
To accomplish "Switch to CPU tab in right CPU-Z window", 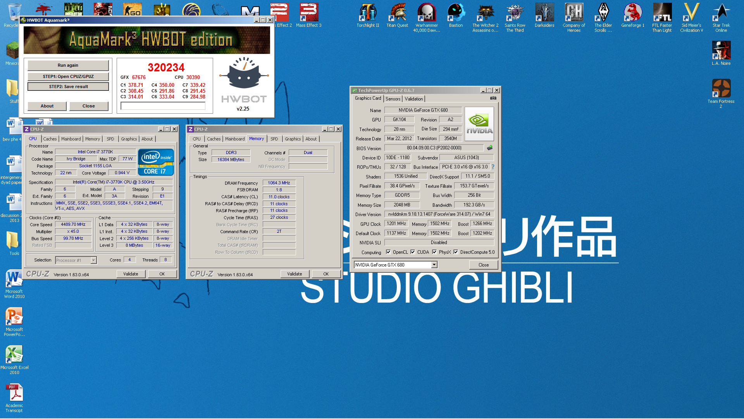I will (x=197, y=139).
